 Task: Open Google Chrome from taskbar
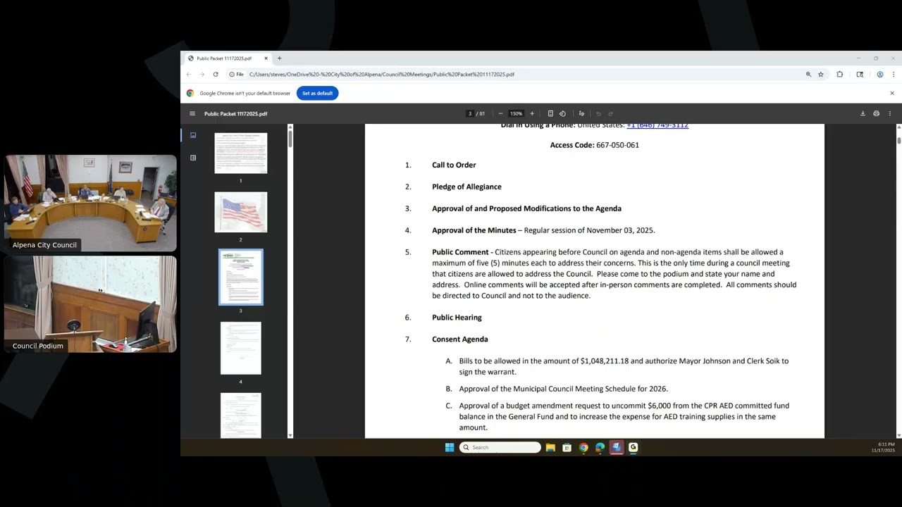click(x=583, y=447)
